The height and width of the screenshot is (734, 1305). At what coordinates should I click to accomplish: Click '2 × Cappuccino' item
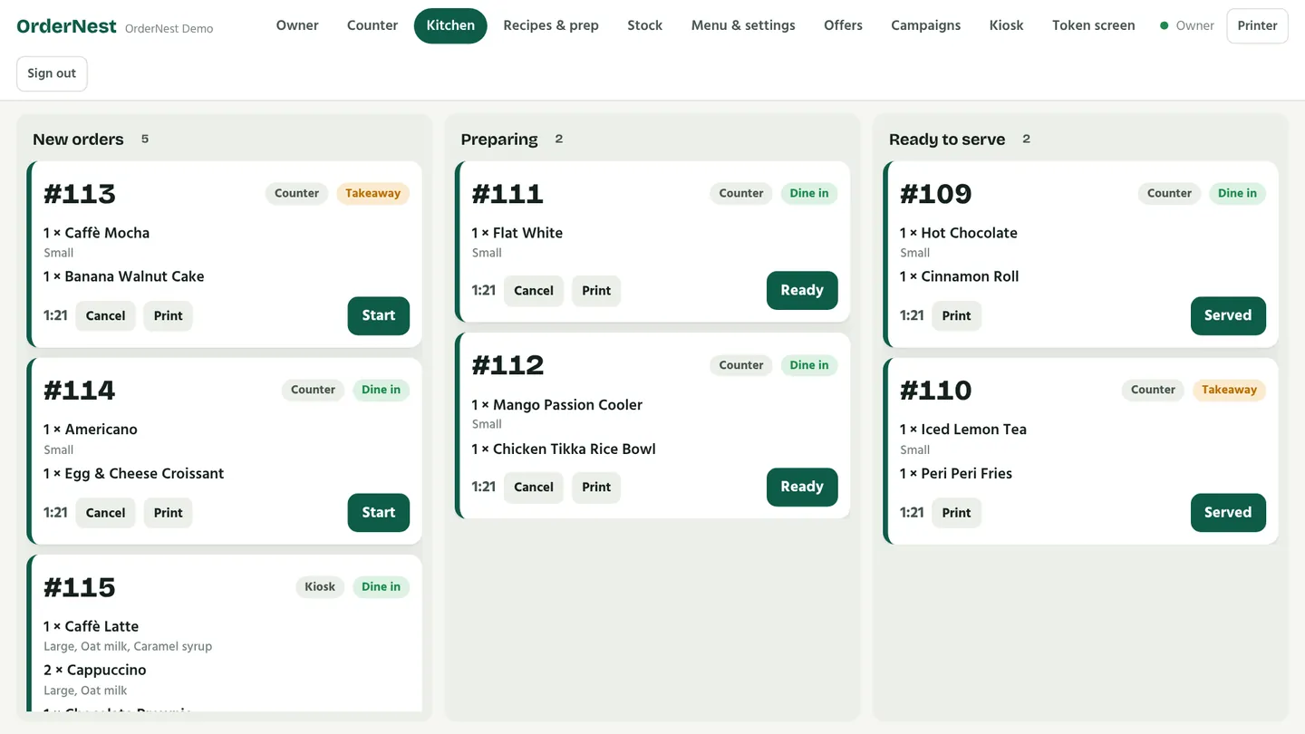tap(95, 670)
